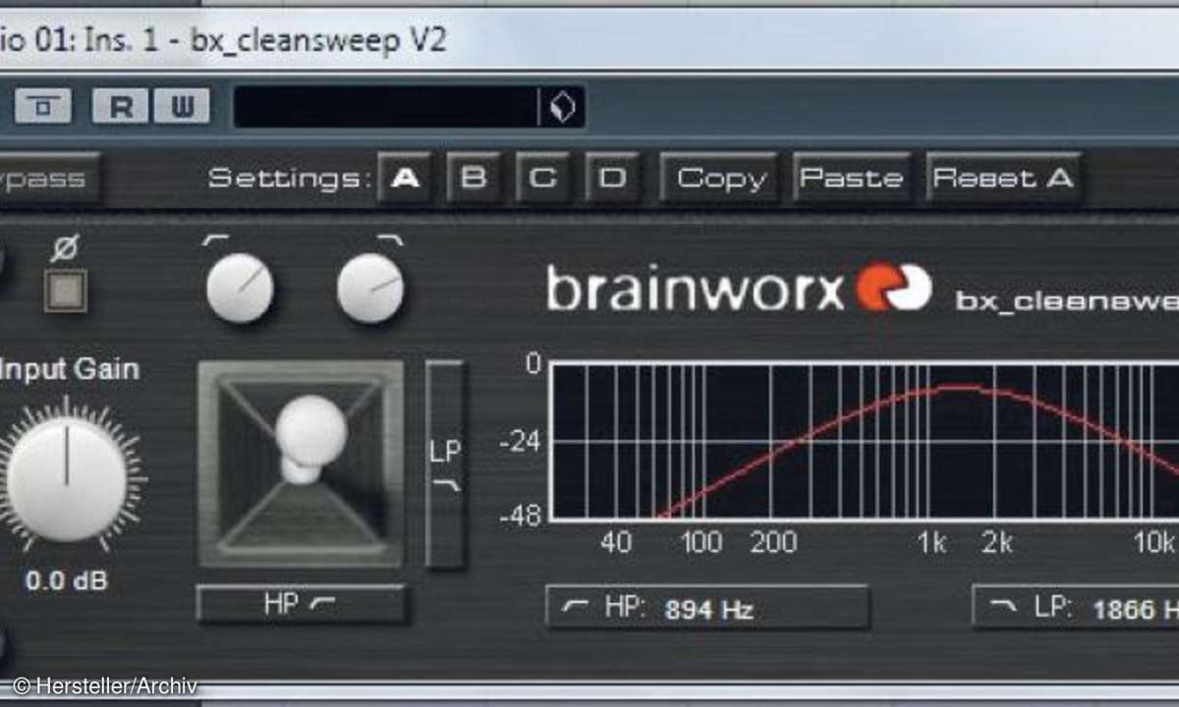This screenshot has height=707, width=1179.
Task: Open the preset browser diamond icon
Action: [x=562, y=107]
